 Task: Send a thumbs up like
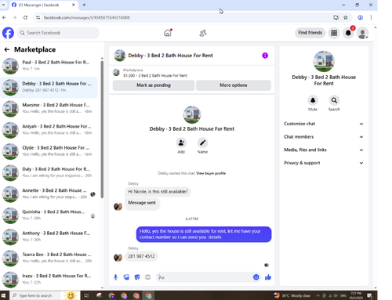point(268,277)
